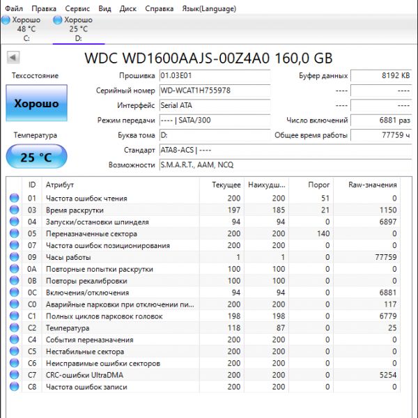Click the ID column header
The width and height of the screenshot is (418, 418).
32,185
